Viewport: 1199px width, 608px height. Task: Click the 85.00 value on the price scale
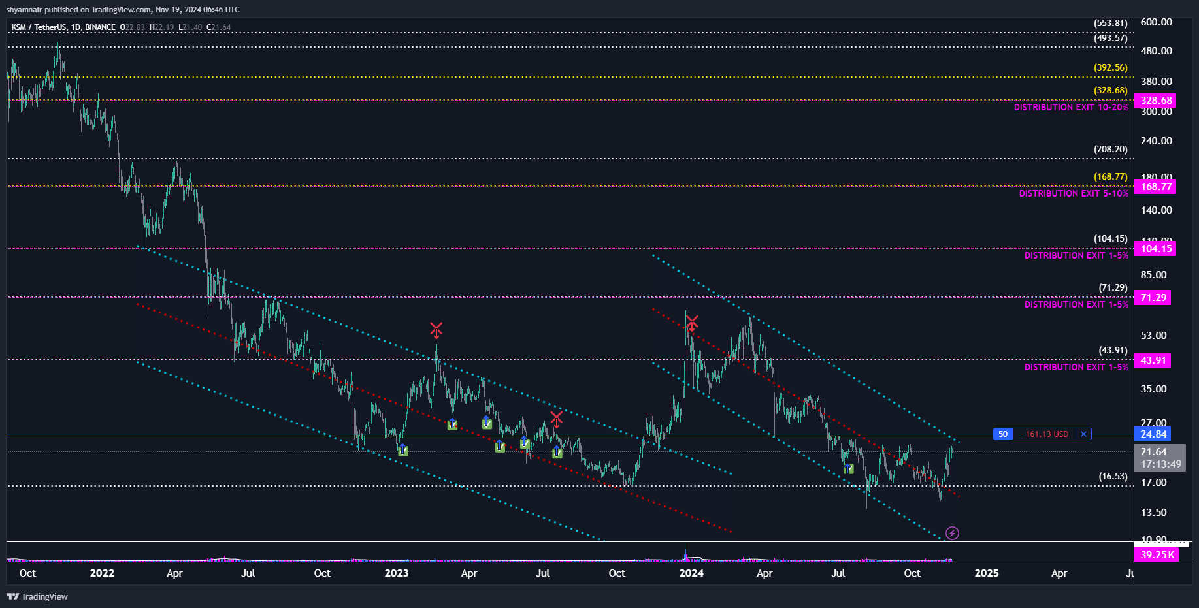(x=1154, y=275)
